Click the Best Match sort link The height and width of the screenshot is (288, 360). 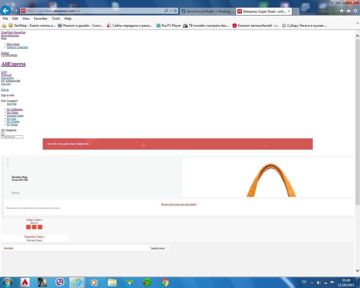coord(9,248)
